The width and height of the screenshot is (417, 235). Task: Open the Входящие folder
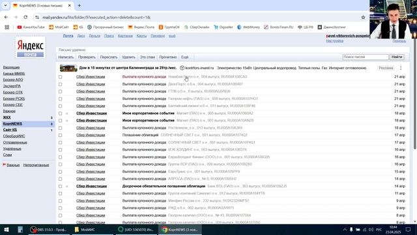click(11, 67)
